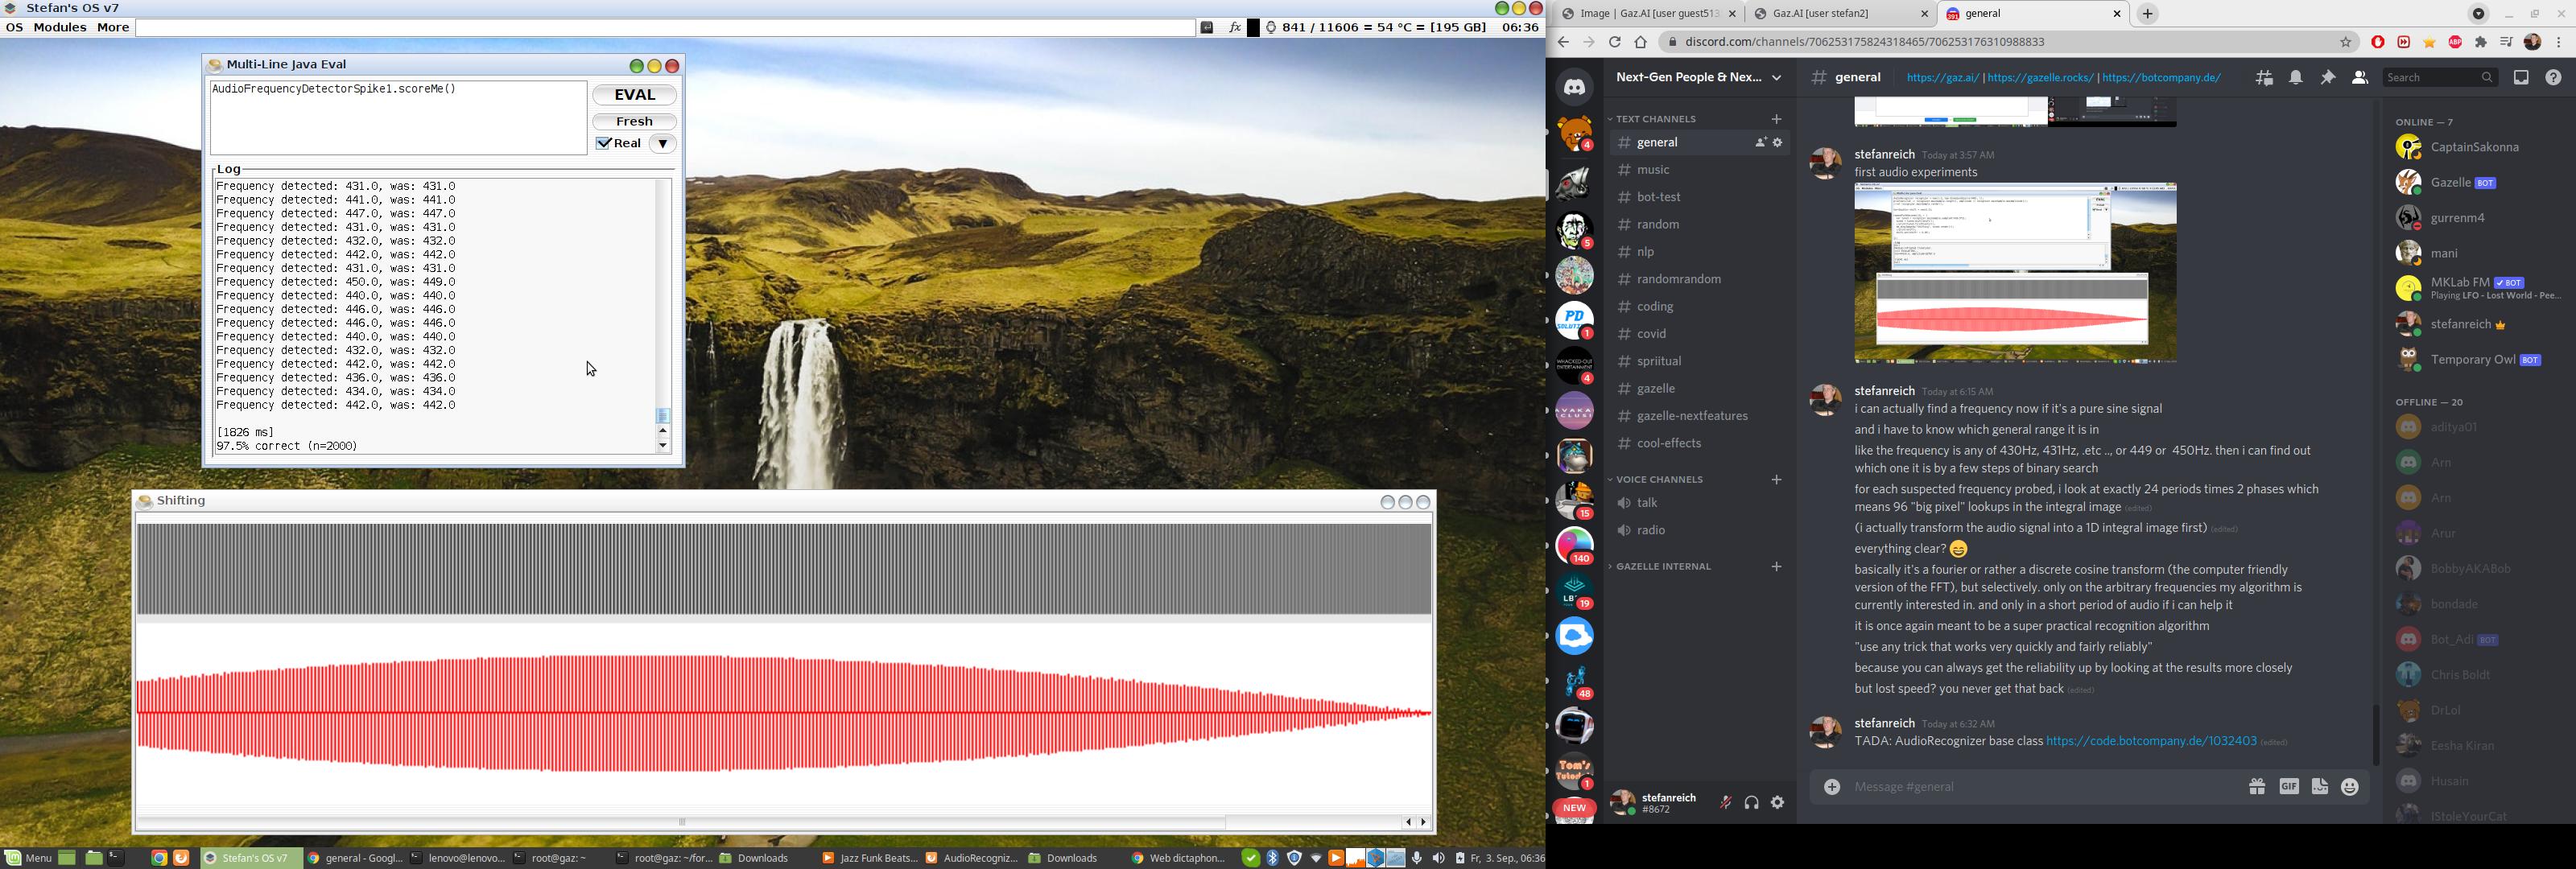Open user settings gear beside stefanreich
2576x869 pixels.
(x=1777, y=802)
